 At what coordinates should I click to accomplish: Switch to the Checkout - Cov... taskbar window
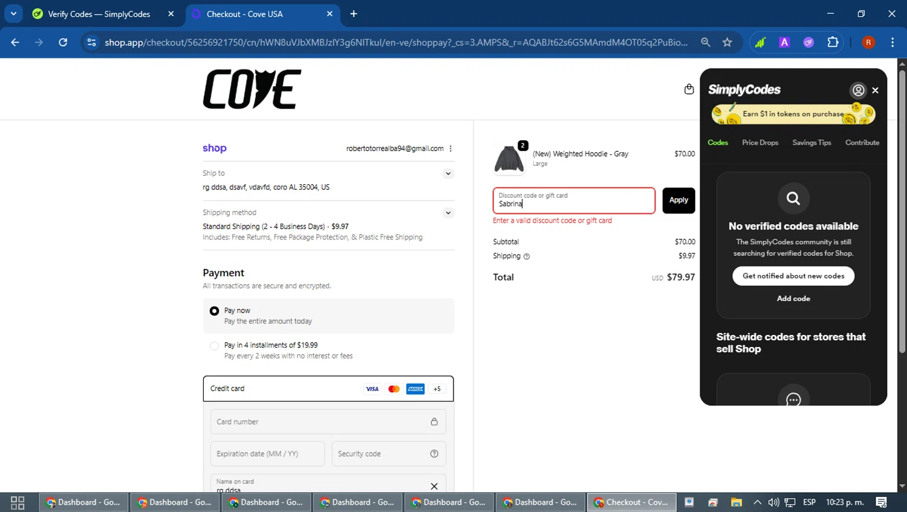tap(632, 502)
